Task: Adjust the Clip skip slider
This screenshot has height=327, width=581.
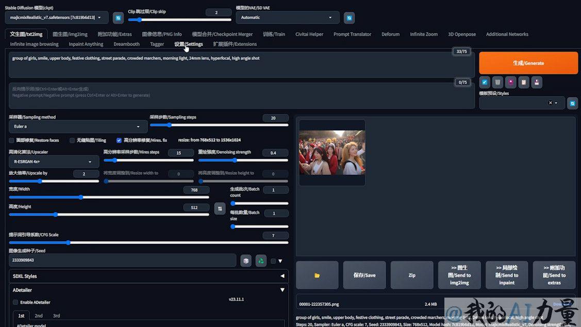Action: click(179, 20)
